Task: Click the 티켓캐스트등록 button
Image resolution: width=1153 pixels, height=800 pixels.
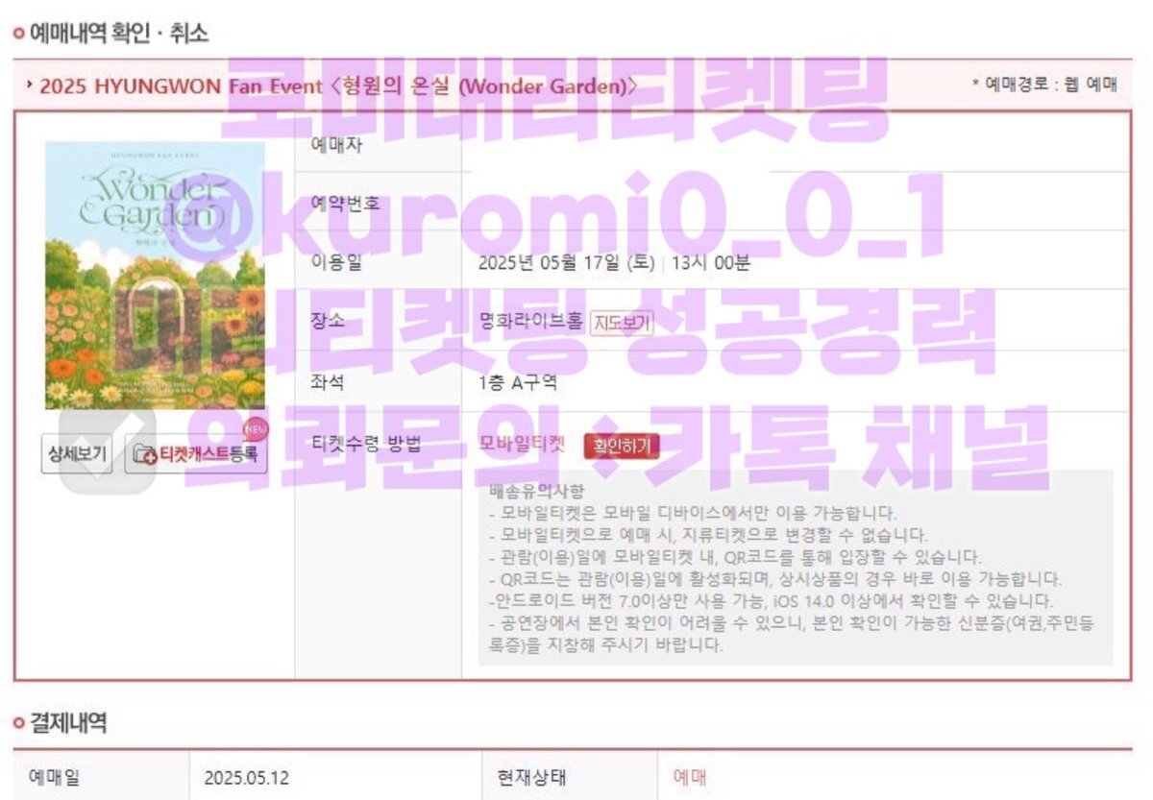Action: coord(196,454)
